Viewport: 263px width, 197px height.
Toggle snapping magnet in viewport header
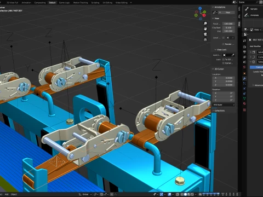[101, 194]
